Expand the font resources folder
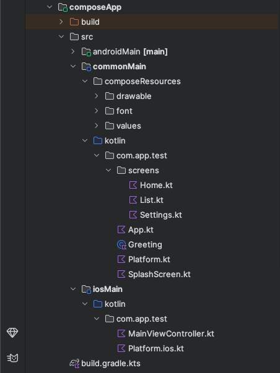 [96, 111]
